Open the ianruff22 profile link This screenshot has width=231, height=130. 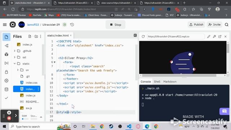pos(33,25)
